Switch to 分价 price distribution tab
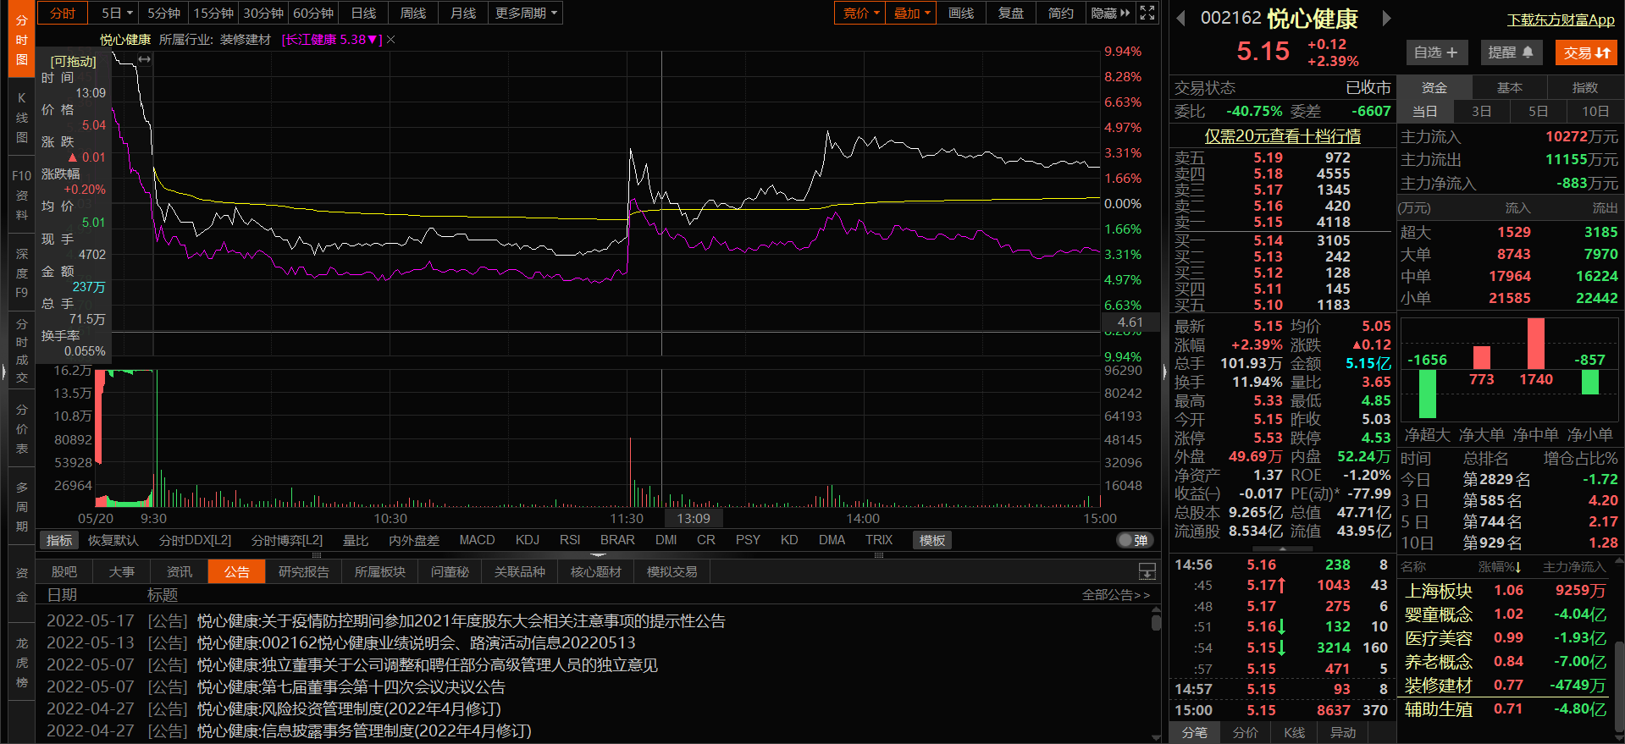Image resolution: width=1625 pixels, height=744 pixels. tap(1245, 733)
